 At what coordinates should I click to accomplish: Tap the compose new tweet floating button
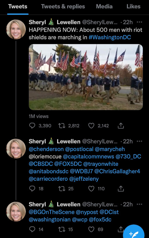point(134,232)
